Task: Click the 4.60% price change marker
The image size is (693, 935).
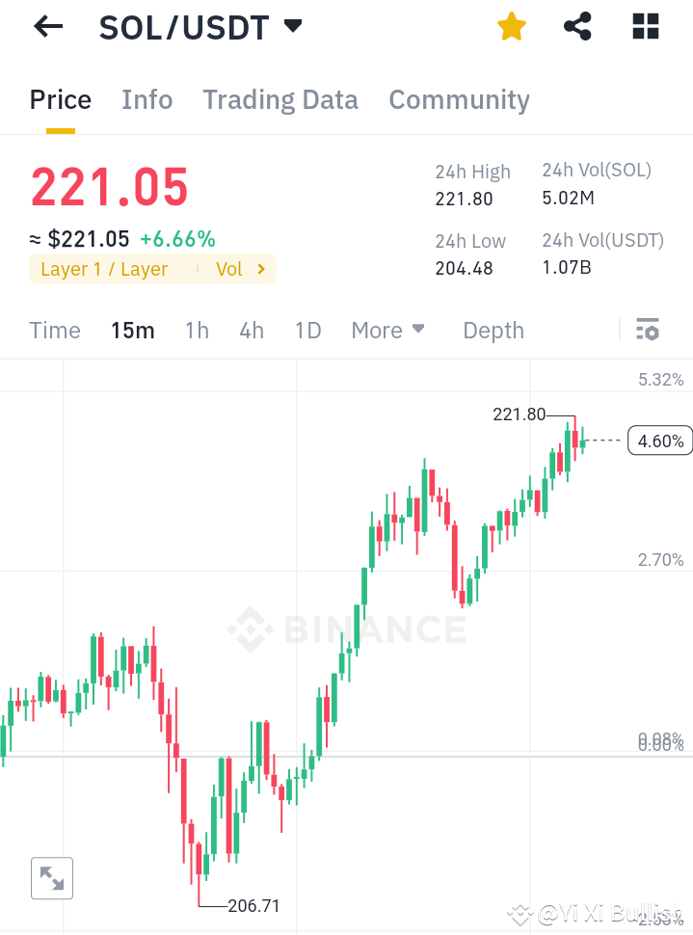Action: point(659,440)
